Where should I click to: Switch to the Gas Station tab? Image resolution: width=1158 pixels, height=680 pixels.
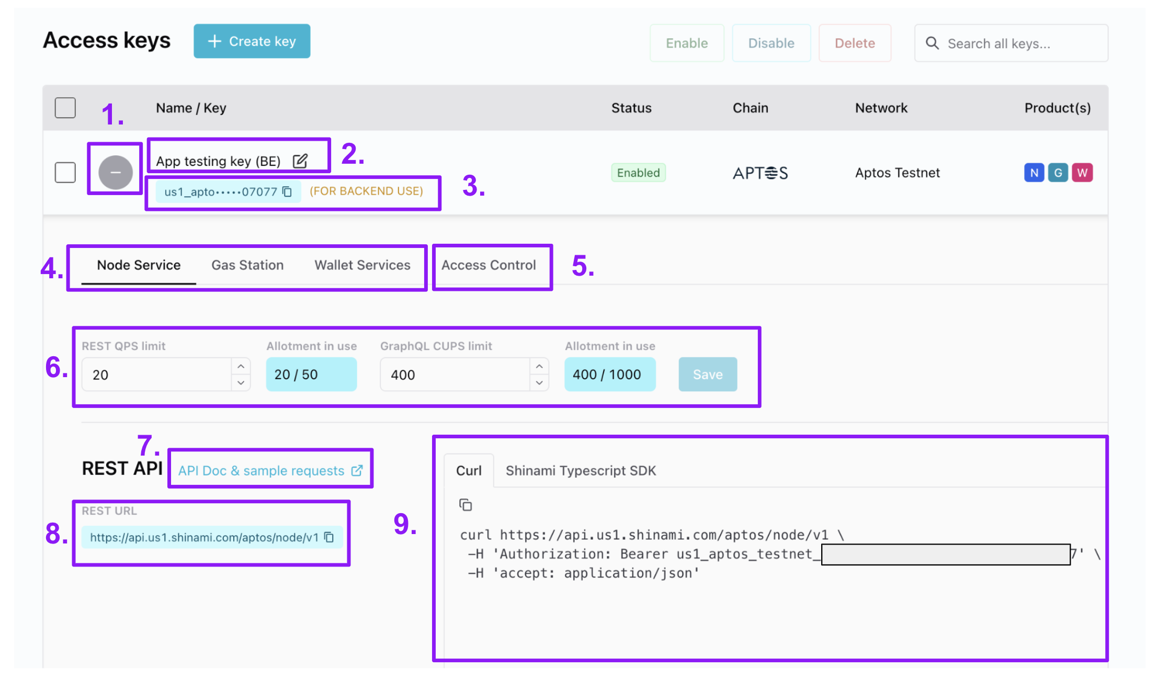point(247,265)
